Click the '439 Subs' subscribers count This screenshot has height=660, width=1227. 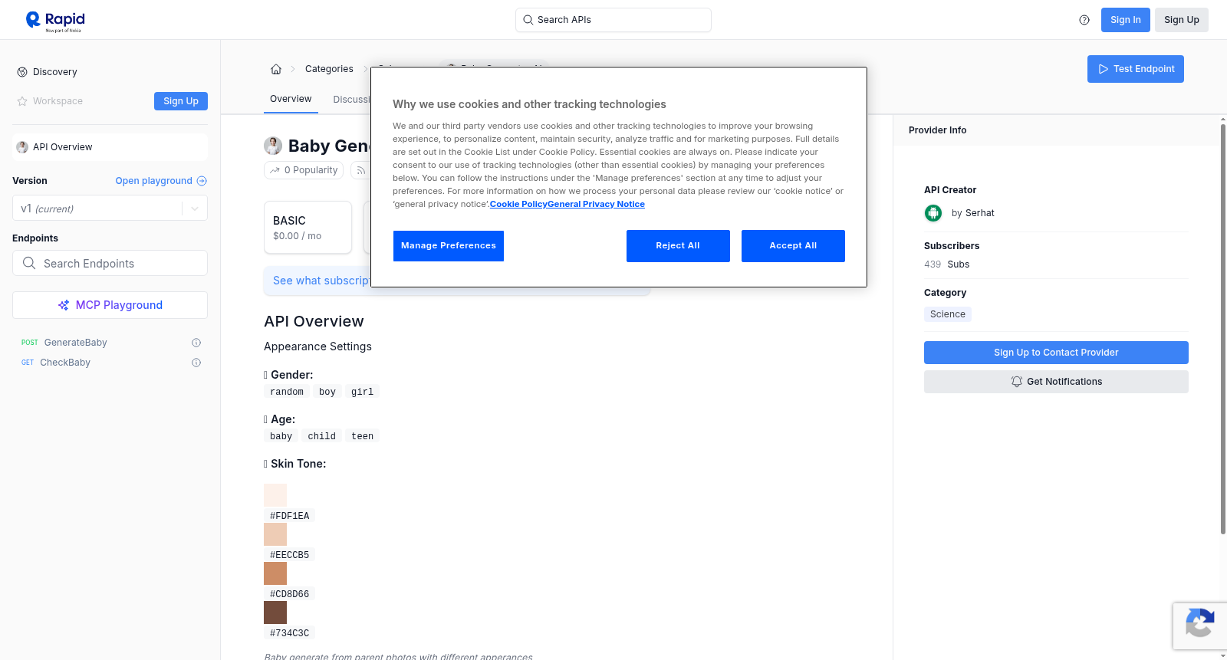(x=946, y=264)
